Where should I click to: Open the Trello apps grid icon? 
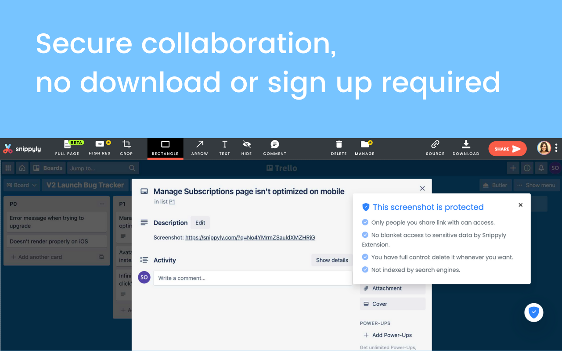tap(8, 168)
